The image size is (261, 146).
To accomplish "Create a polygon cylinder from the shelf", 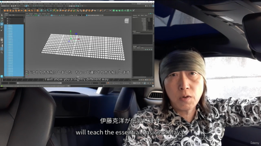I will tap(10, 11).
